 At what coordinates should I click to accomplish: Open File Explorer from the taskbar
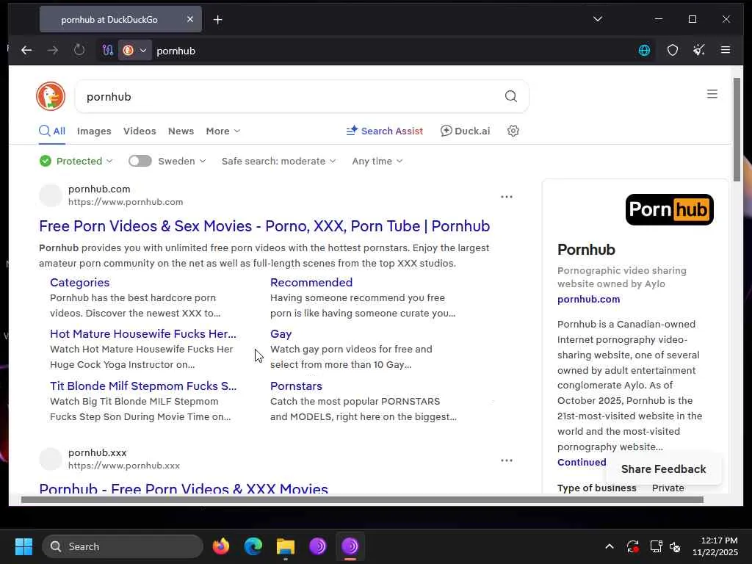click(286, 546)
